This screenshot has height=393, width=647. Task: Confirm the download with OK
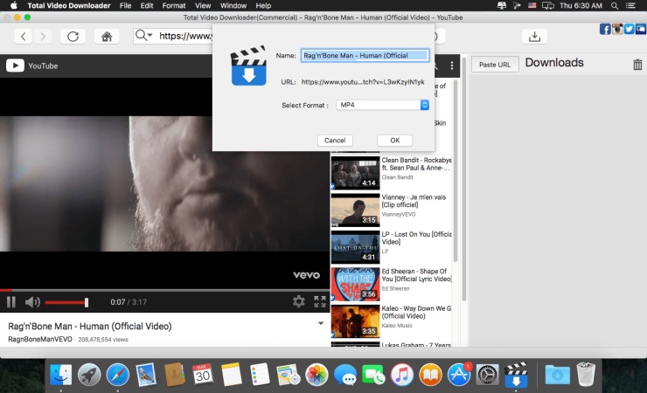pyautogui.click(x=395, y=141)
